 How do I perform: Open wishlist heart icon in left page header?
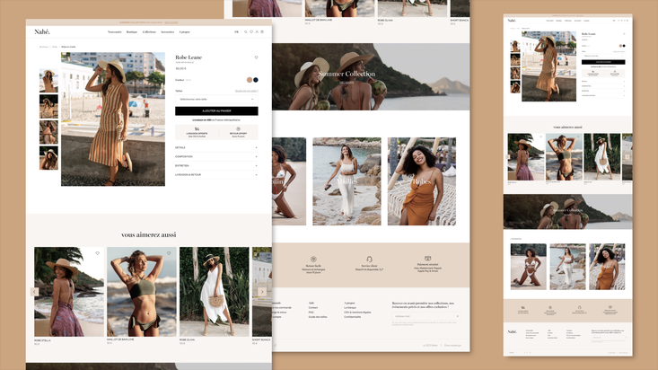[251, 32]
